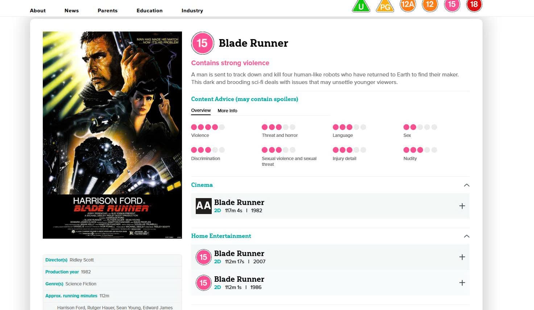Collapse the Cinema section chevron

(x=467, y=185)
